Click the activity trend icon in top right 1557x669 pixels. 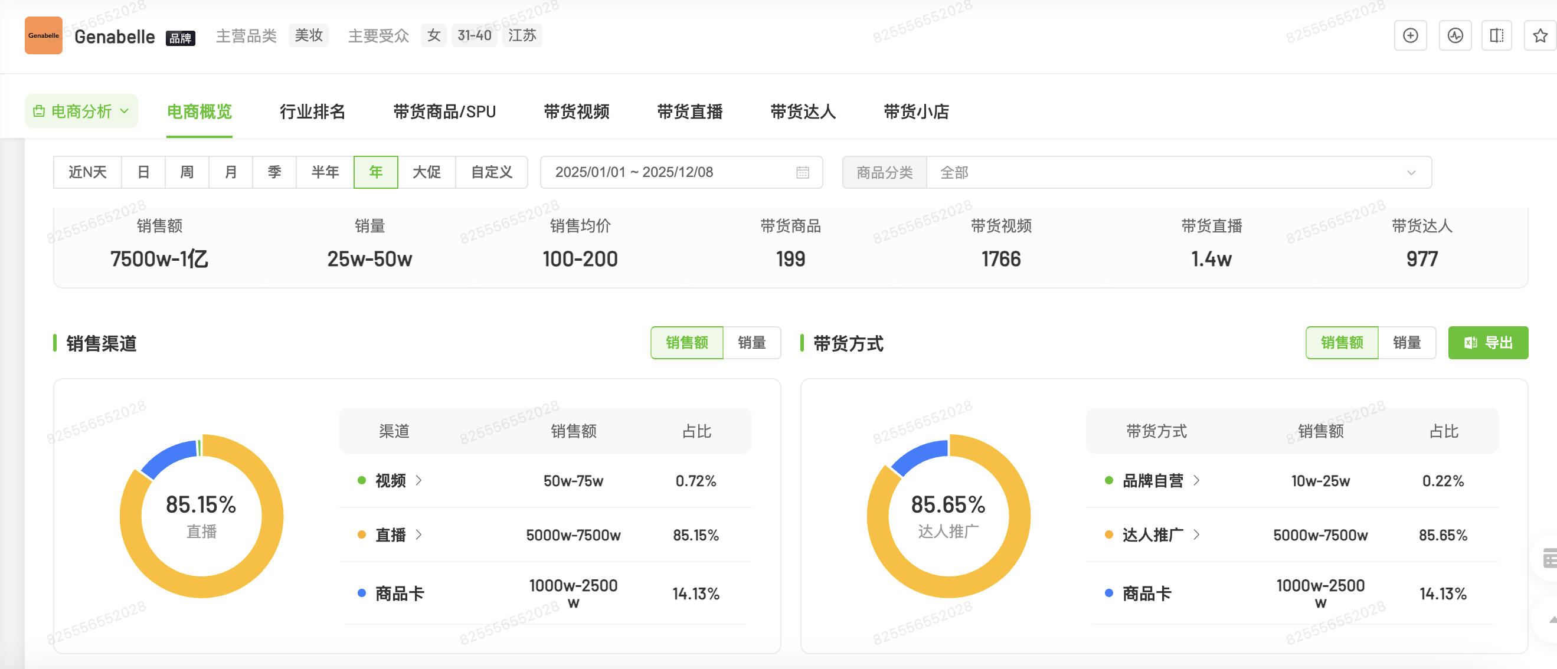point(1455,35)
